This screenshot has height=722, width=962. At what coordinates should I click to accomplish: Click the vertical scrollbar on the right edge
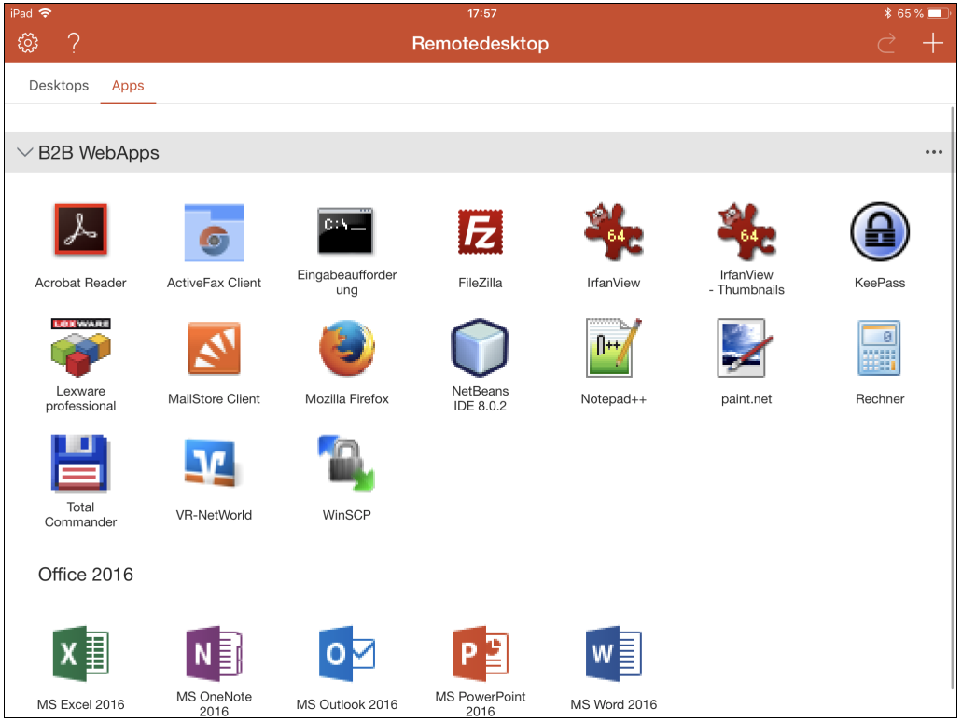[x=953, y=398]
